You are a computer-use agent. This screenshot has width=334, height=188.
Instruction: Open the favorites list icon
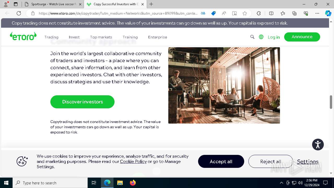(x=283, y=13)
